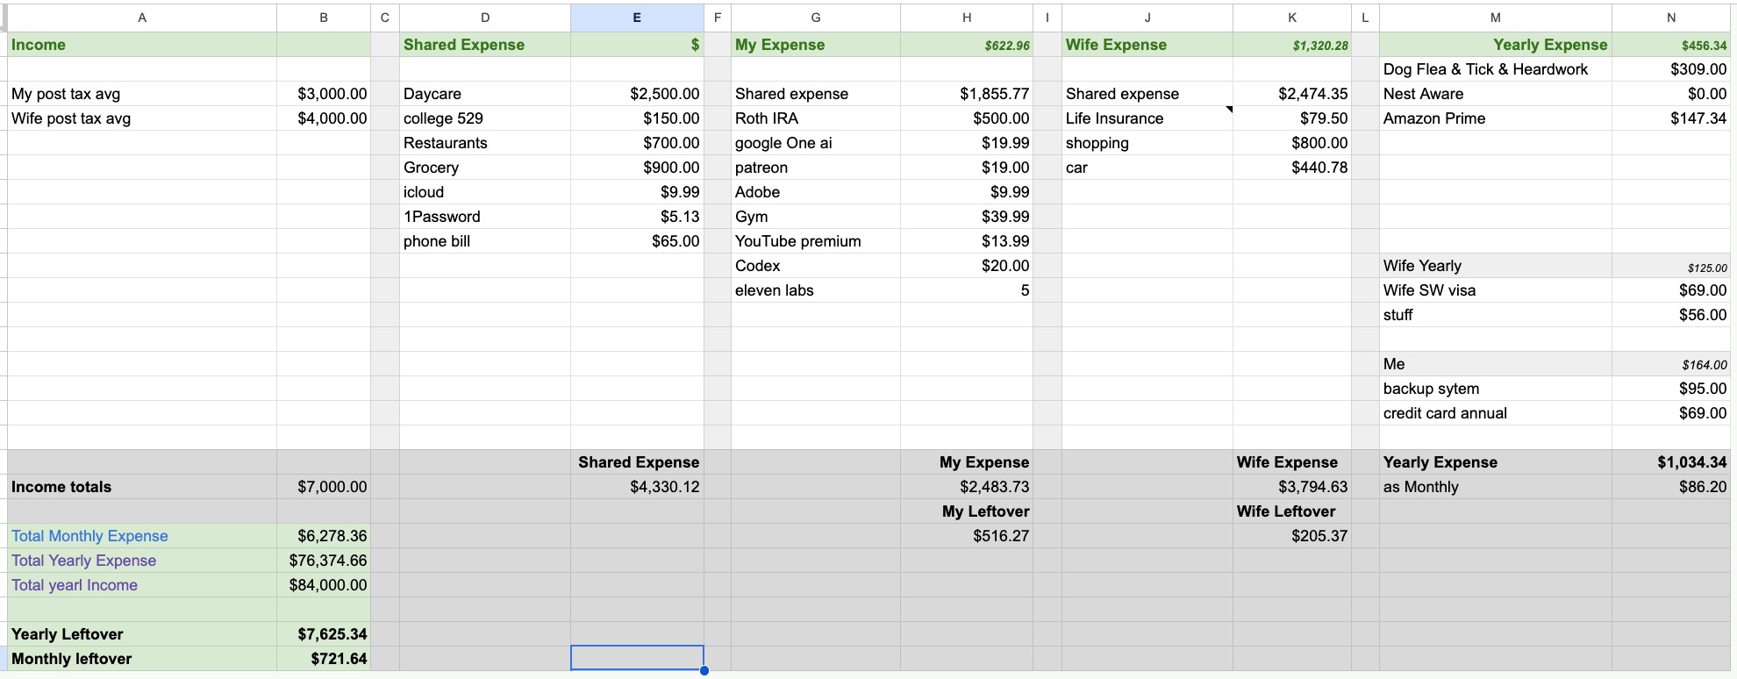Select column A header
Screen dimensions: 1737x679
(x=142, y=18)
